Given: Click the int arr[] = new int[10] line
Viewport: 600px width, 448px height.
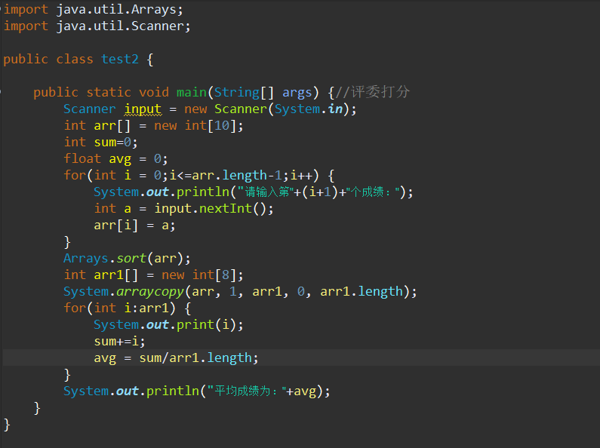Looking at the screenshot, I should pos(153,126).
